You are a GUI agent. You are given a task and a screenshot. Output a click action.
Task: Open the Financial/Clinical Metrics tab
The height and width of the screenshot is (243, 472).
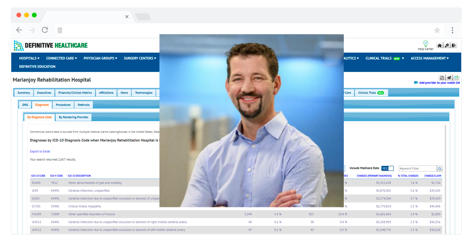point(75,93)
